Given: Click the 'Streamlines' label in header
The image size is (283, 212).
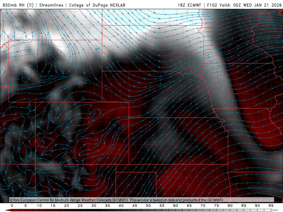Looking at the screenshot, I should pos(51,5).
